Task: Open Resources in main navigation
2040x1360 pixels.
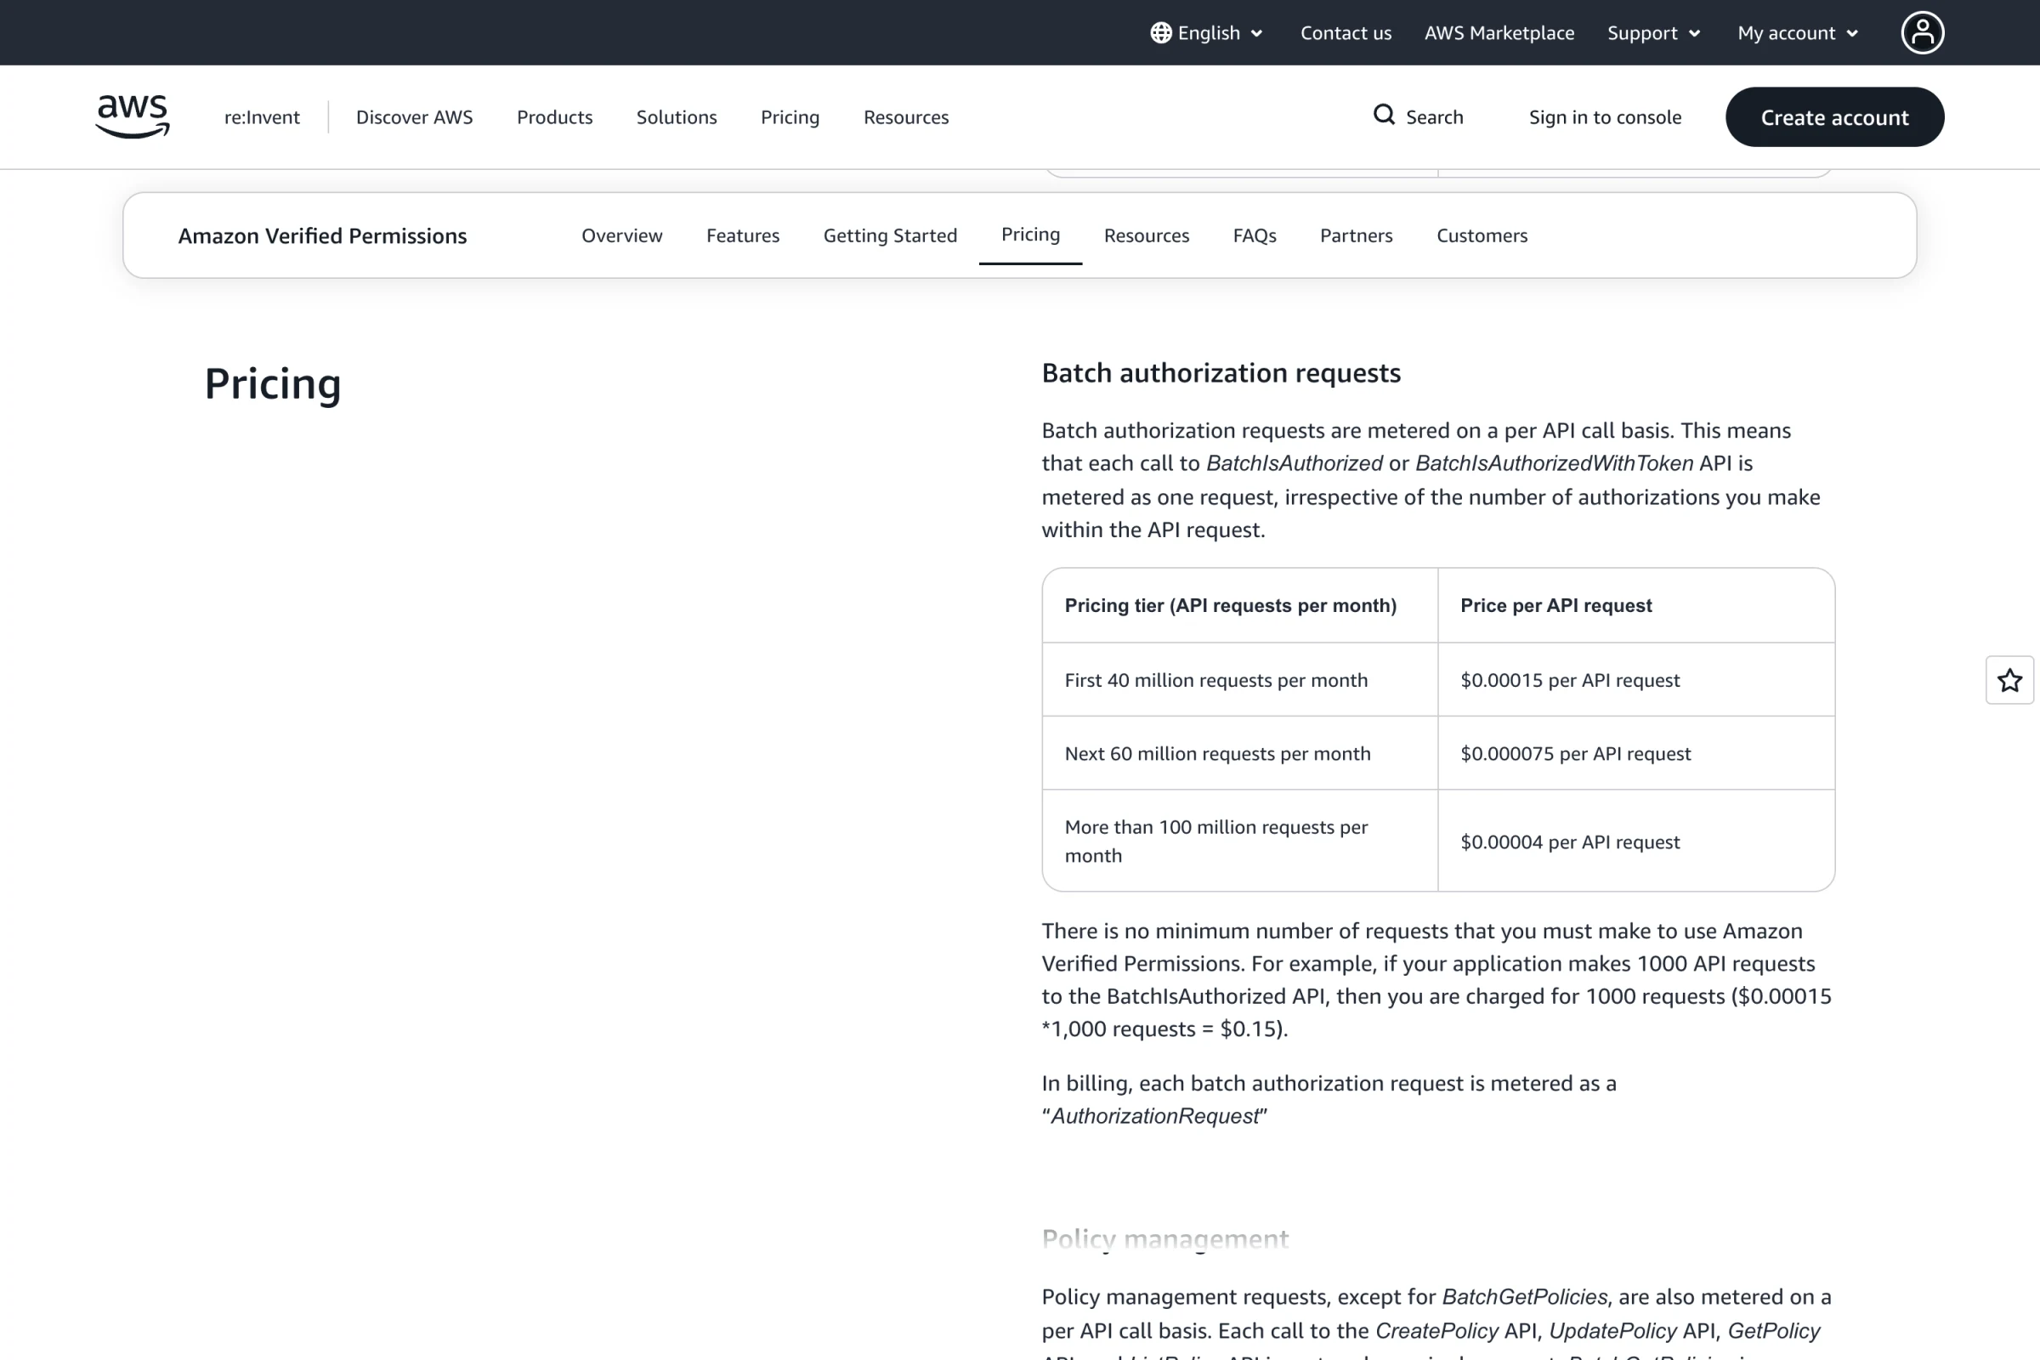Action: click(x=905, y=117)
